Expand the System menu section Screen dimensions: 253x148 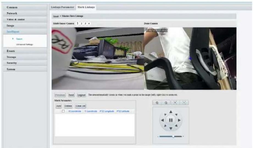pyautogui.click(x=25, y=69)
